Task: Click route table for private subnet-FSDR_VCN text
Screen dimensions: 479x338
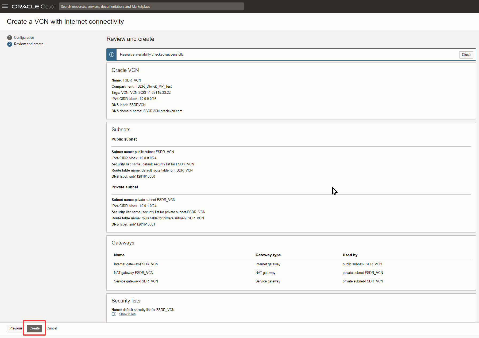Action: (x=173, y=218)
